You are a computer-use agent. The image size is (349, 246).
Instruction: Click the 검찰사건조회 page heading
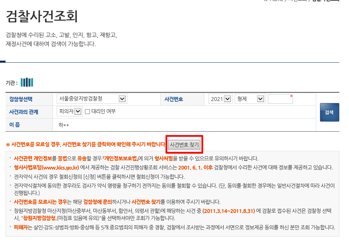coord(42,16)
